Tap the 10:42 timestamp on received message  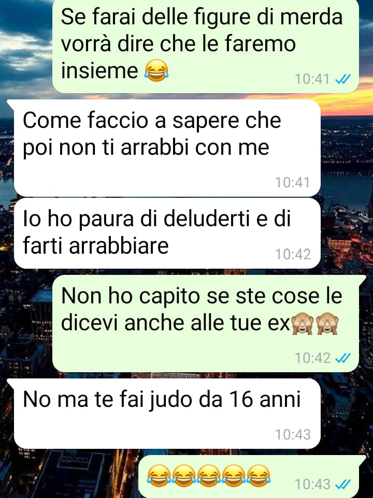tap(293, 254)
